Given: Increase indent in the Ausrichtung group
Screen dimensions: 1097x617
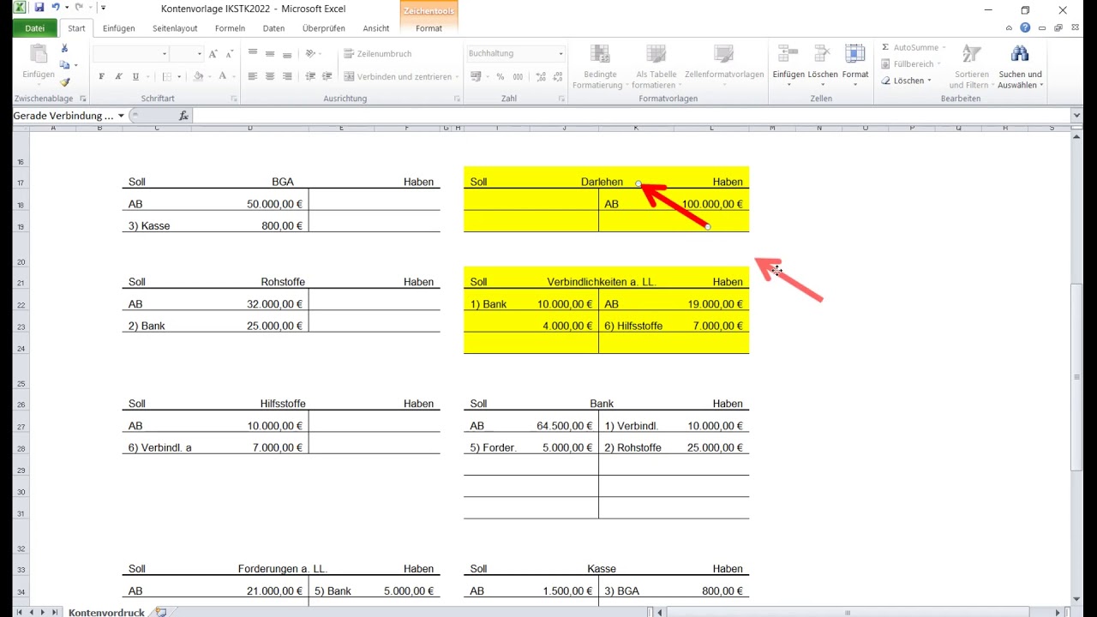Looking at the screenshot, I should tap(327, 76).
